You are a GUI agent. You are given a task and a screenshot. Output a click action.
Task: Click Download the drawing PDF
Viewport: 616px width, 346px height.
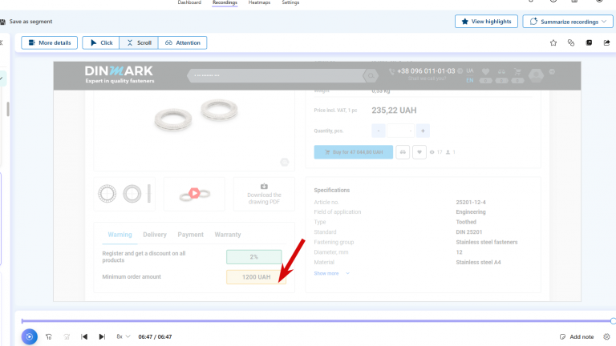pyautogui.click(x=264, y=194)
